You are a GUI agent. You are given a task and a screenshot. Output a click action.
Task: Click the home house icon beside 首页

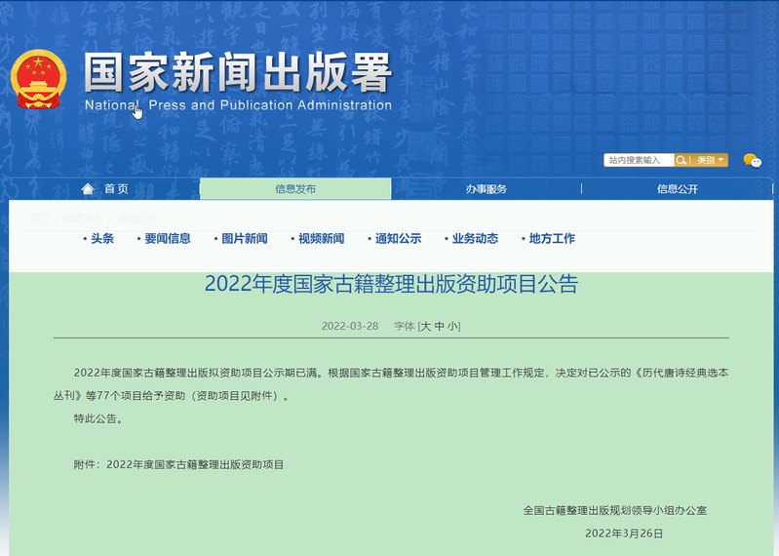[x=88, y=189]
